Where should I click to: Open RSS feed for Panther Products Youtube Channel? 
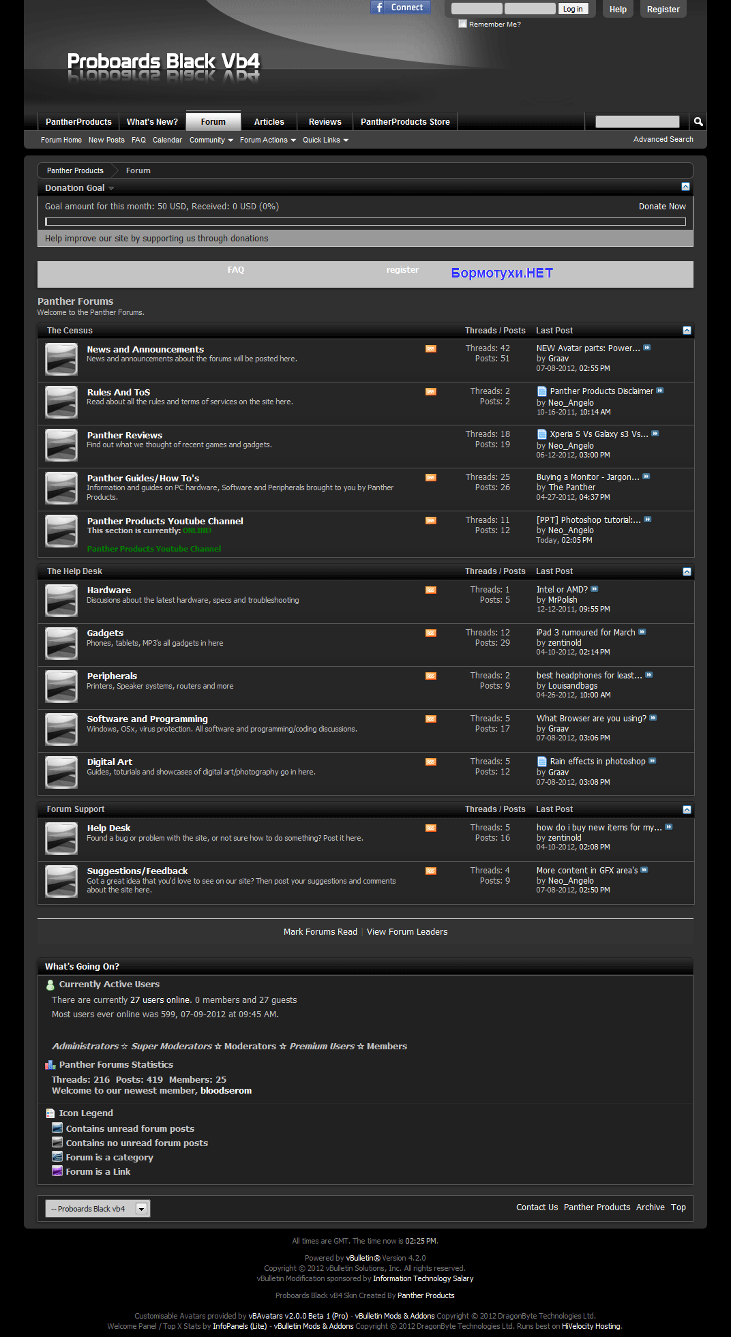[431, 520]
